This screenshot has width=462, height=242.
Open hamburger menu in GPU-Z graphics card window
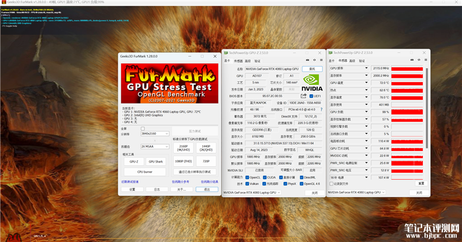pos(321,60)
